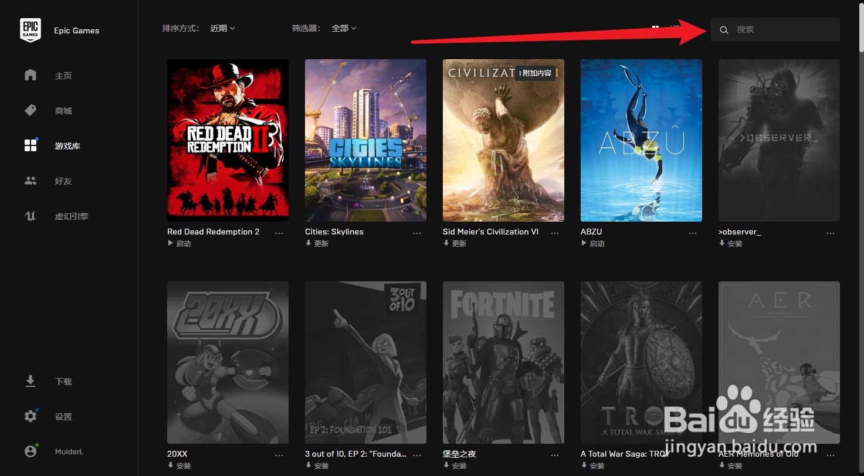Open the Cities Skylines cover art

pos(365,140)
